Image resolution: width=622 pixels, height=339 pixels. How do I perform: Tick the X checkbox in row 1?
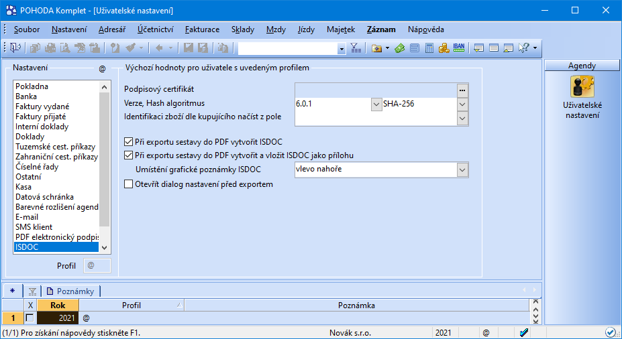[x=30, y=318]
